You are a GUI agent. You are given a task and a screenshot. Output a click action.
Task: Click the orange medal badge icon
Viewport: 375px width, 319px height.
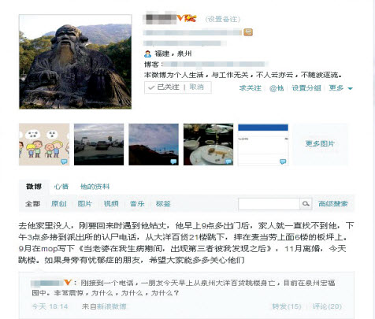pos(248,32)
